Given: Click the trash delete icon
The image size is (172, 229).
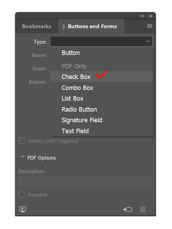Looking at the screenshot, I should (143, 209).
